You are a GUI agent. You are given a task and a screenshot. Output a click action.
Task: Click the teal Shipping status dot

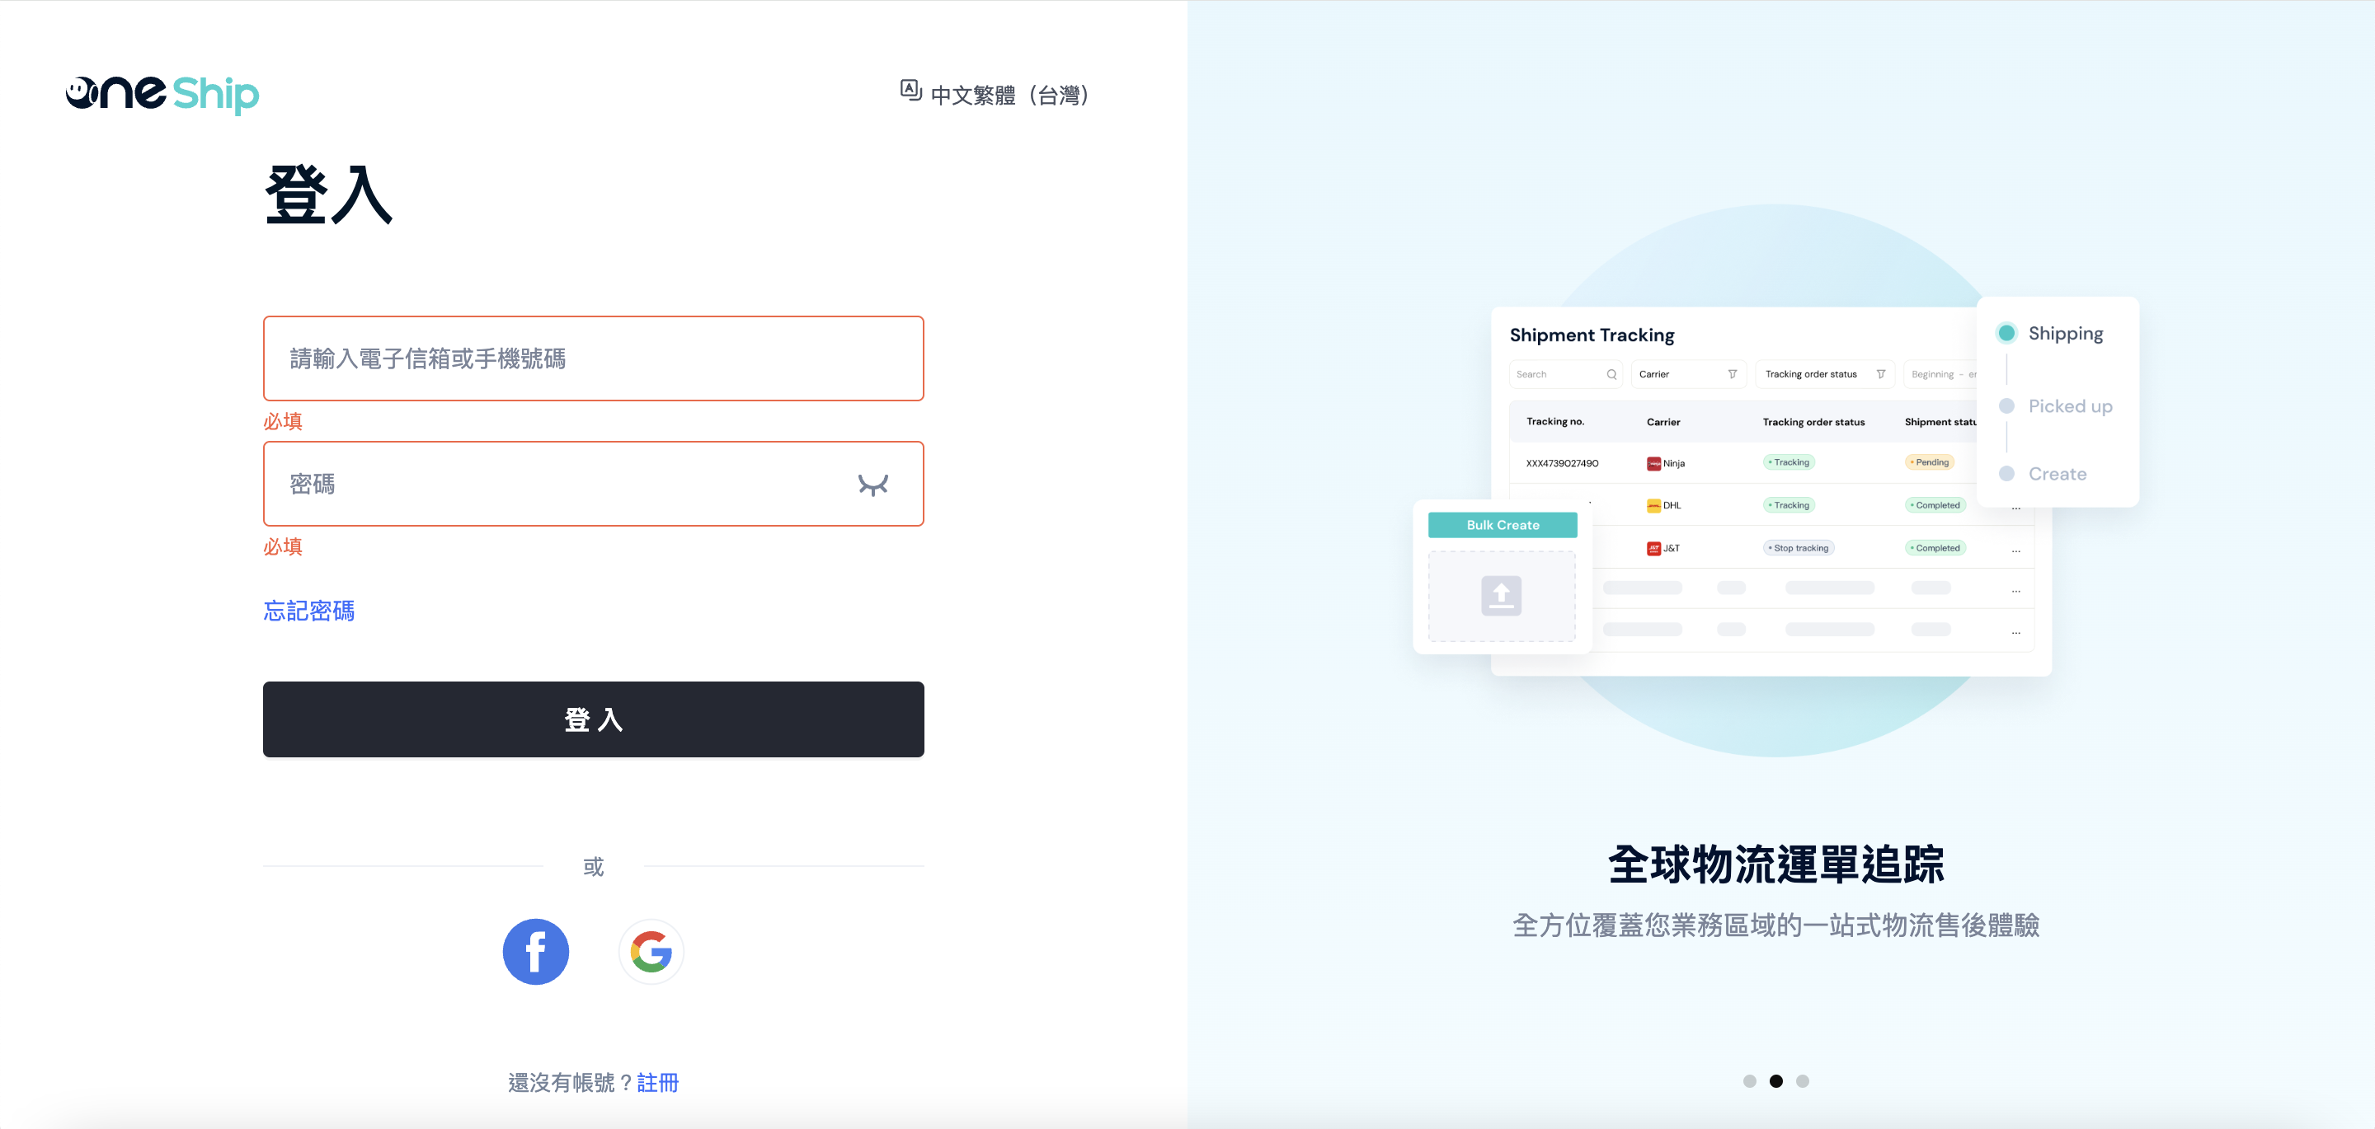tap(2006, 333)
